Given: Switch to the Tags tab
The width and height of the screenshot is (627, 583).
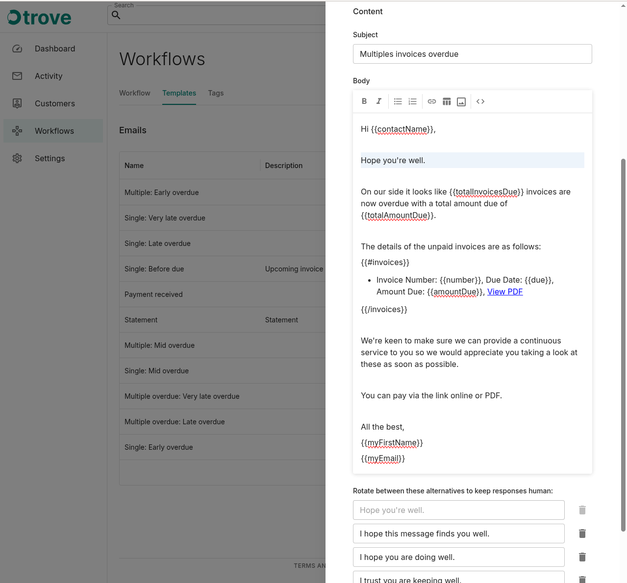Looking at the screenshot, I should point(216,93).
